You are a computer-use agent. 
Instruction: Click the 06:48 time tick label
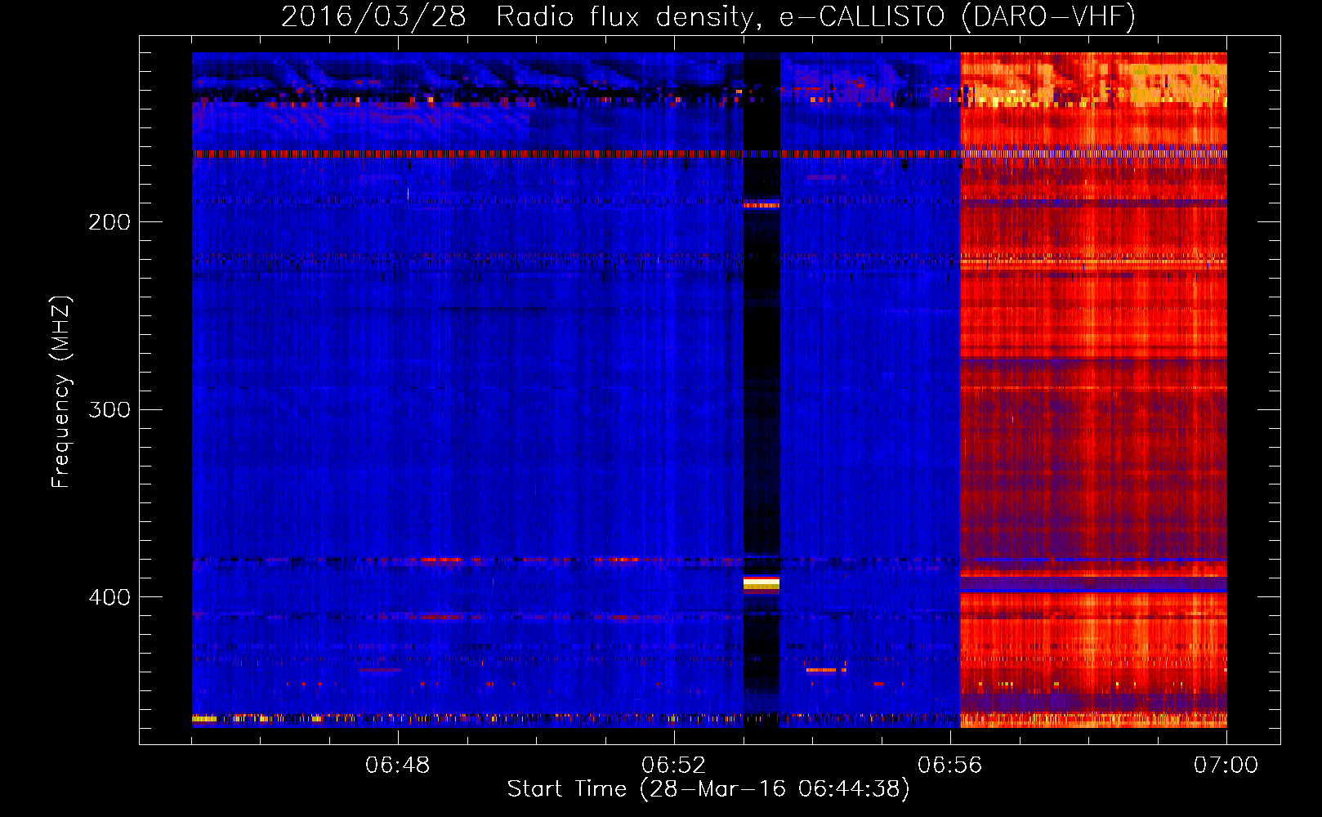[x=398, y=765]
